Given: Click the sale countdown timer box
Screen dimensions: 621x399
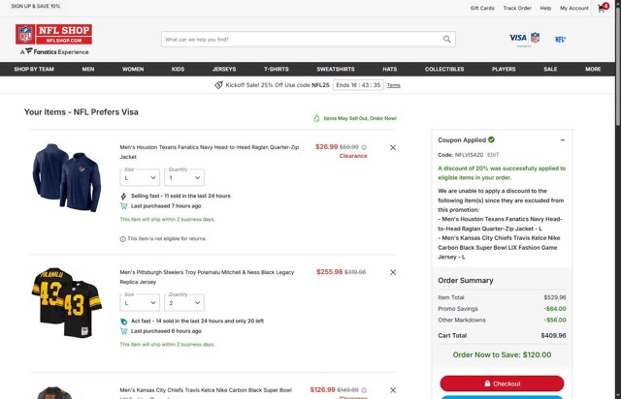Looking at the screenshot, I should [358, 85].
